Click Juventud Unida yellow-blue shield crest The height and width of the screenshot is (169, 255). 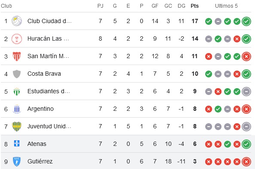pyautogui.click(x=17, y=126)
